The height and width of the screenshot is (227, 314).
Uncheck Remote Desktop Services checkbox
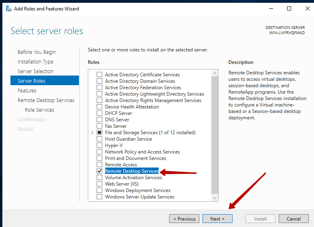pyautogui.click(x=99, y=171)
